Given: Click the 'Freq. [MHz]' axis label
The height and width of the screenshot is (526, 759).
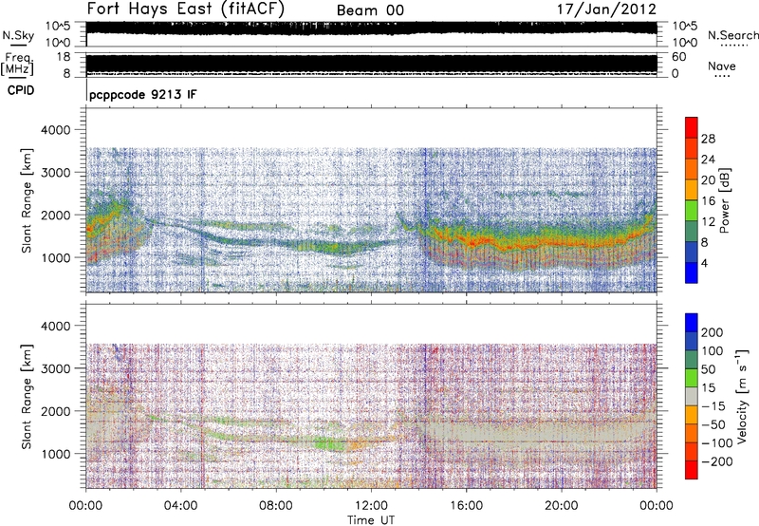Looking at the screenshot, I should click(x=18, y=65).
